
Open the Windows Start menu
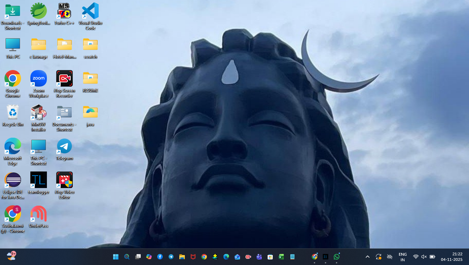point(116,257)
